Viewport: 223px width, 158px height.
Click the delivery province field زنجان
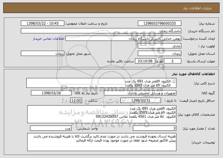(x=159, y=54)
